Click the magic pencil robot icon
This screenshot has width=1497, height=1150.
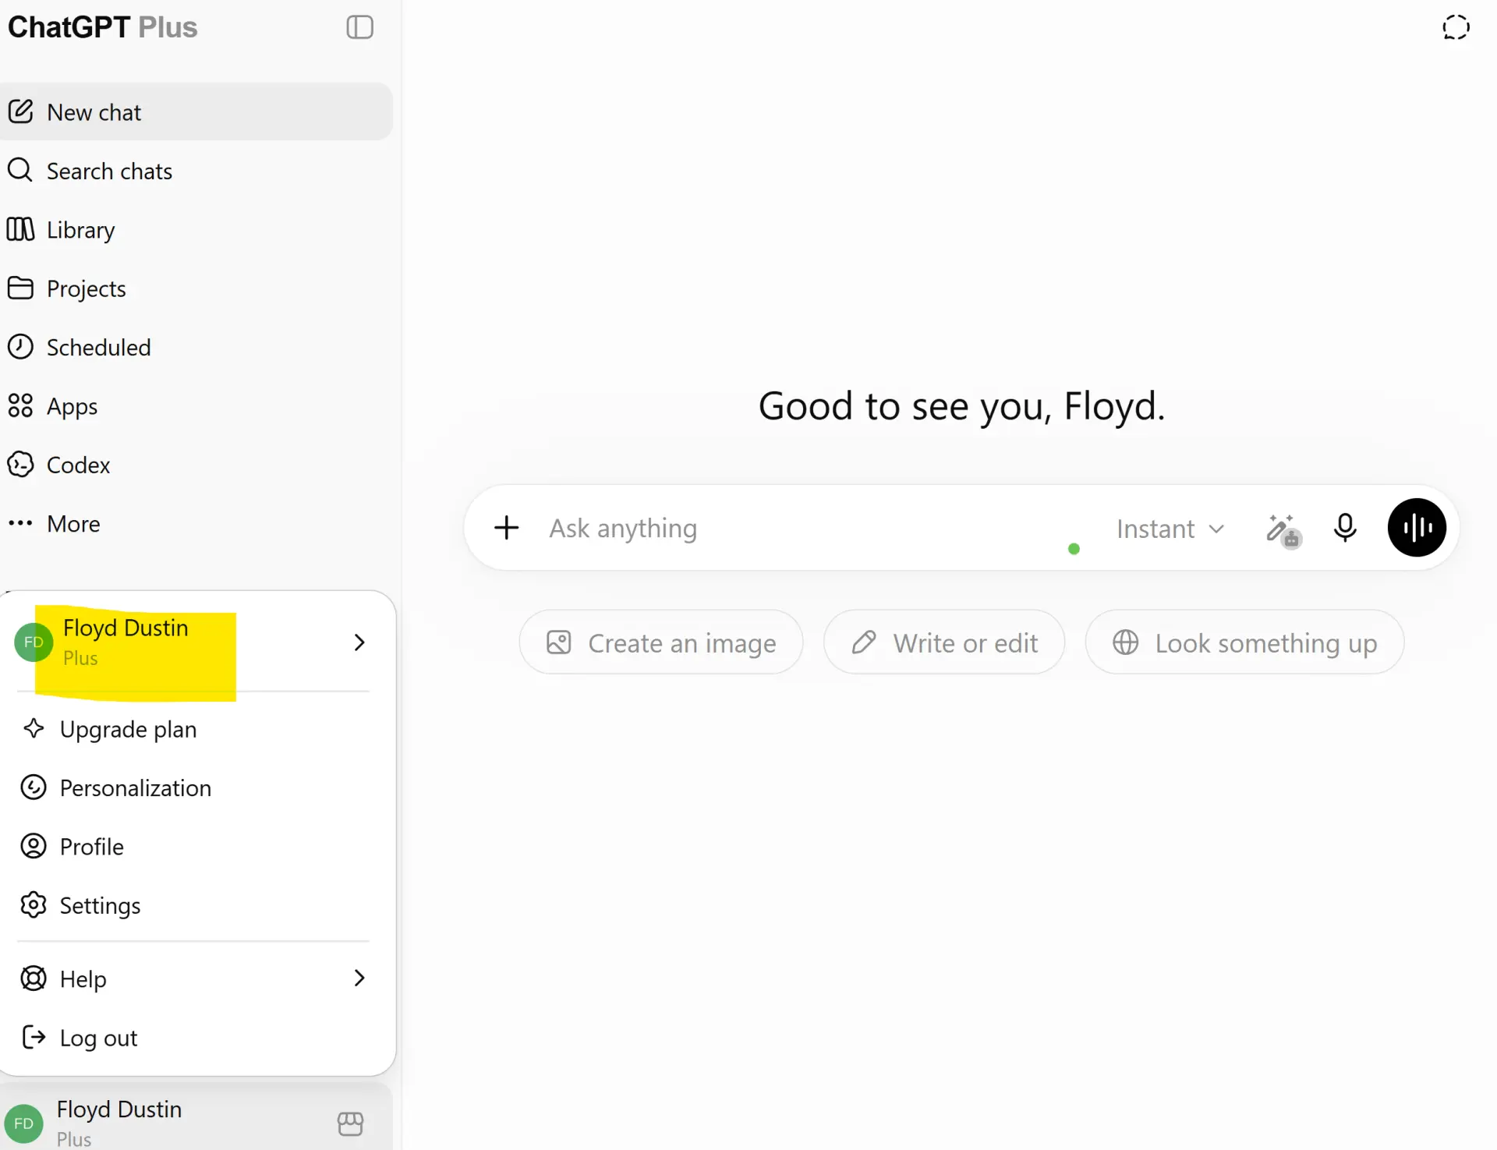(1283, 530)
